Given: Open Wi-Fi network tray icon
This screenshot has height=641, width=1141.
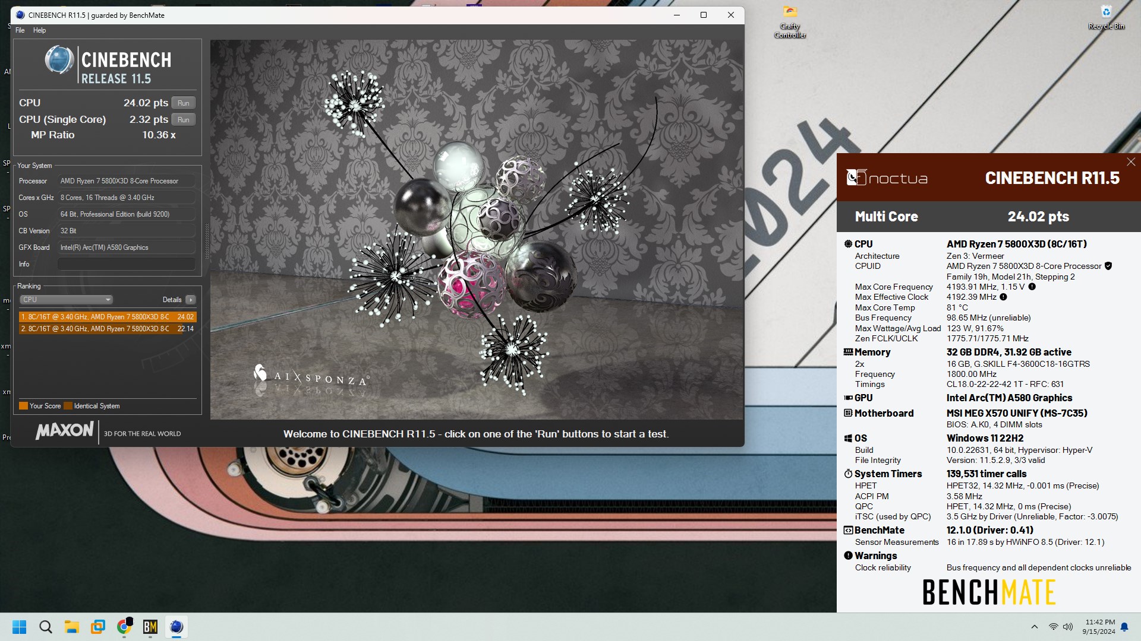Looking at the screenshot, I should pyautogui.click(x=1053, y=627).
